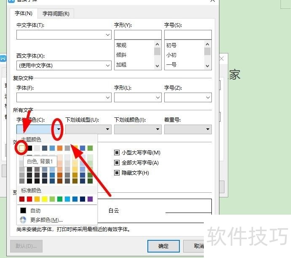Image resolution: width=291 pixels, height=258 pixels.
Task: Select 小初 in the 字号 list
Action: click(171, 55)
